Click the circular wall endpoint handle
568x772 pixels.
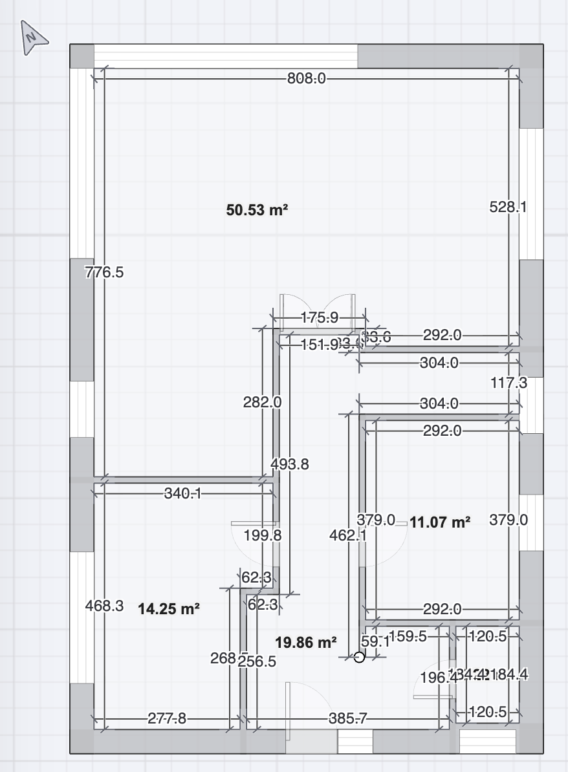coord(359,657)
